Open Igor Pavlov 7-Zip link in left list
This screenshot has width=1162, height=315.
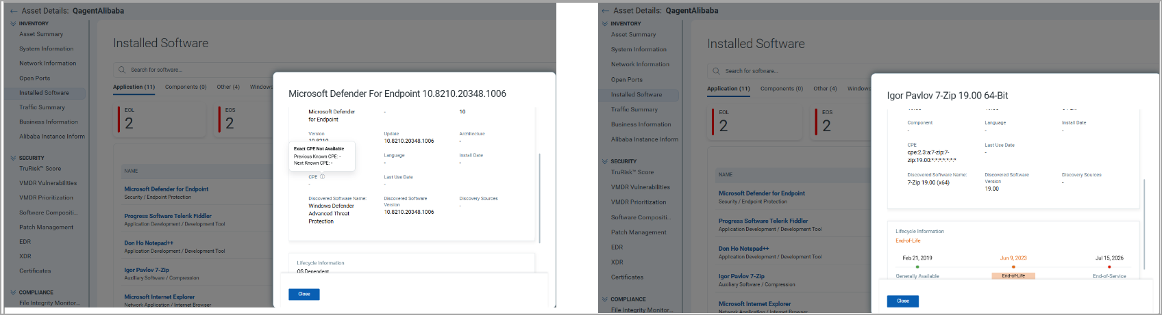(x=147, y=270)
